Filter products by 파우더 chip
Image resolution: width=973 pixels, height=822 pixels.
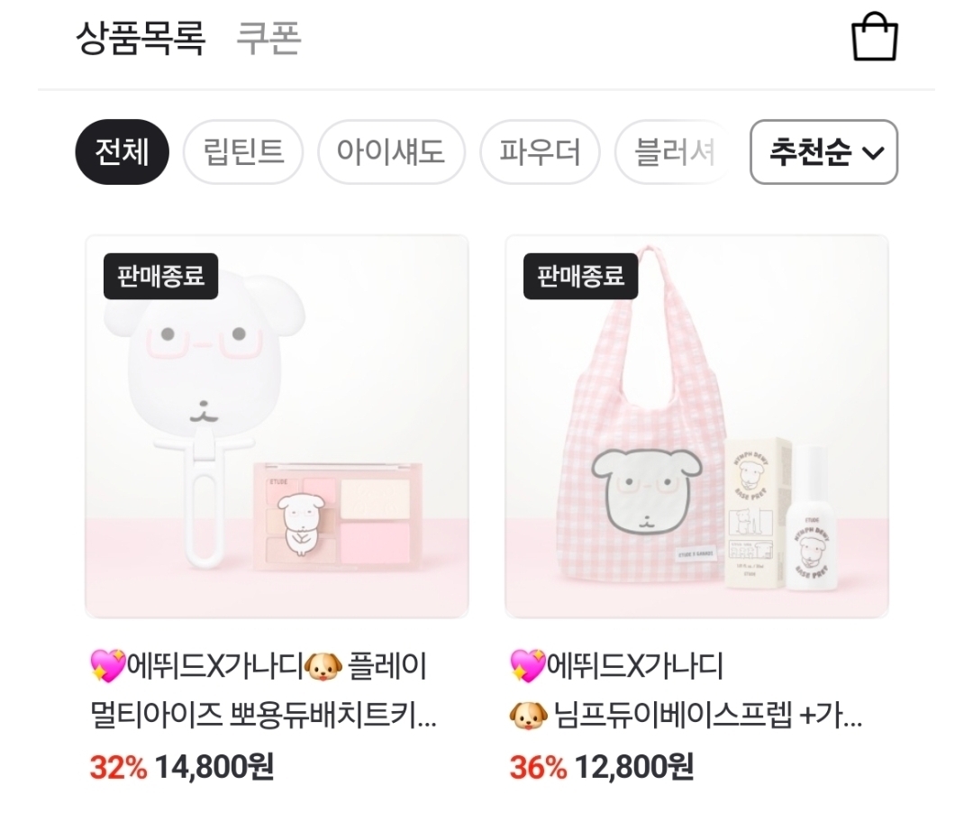[540, 152]
